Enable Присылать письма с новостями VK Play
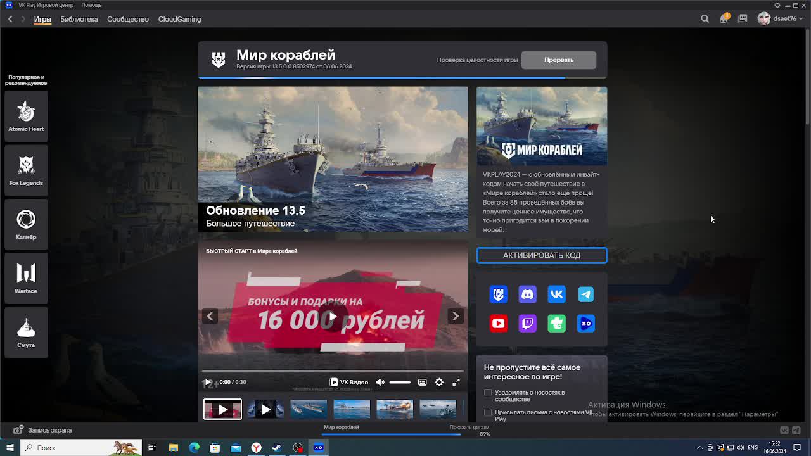 488,412
